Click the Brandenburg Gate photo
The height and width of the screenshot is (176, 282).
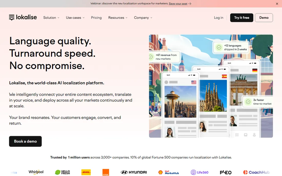coord(244,90)
